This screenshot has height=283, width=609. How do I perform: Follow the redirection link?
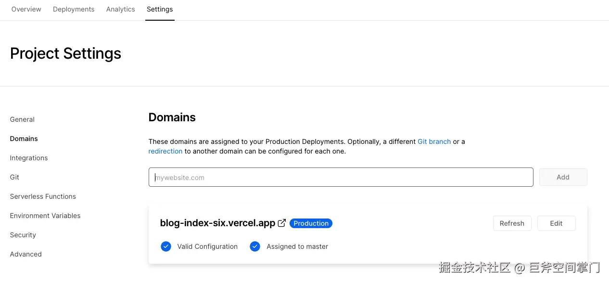(165, 151)
